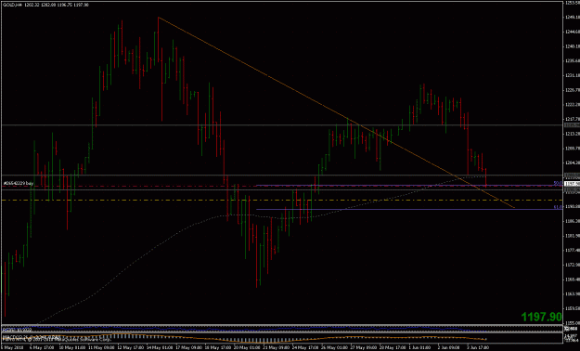The image size is (580, 351).
Task: Select the orange descending trendline
Action: [x=336, y=112]
